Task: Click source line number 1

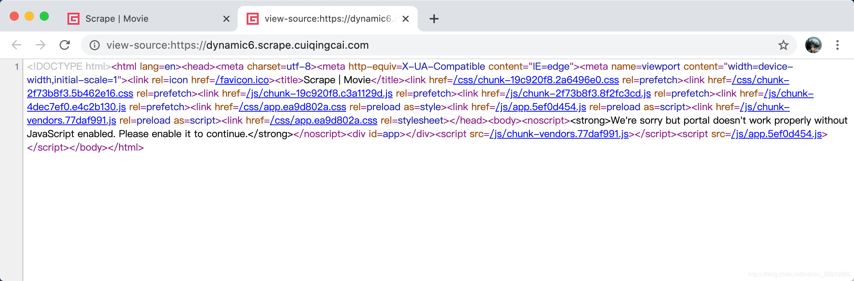Action: tap(16, 67)
